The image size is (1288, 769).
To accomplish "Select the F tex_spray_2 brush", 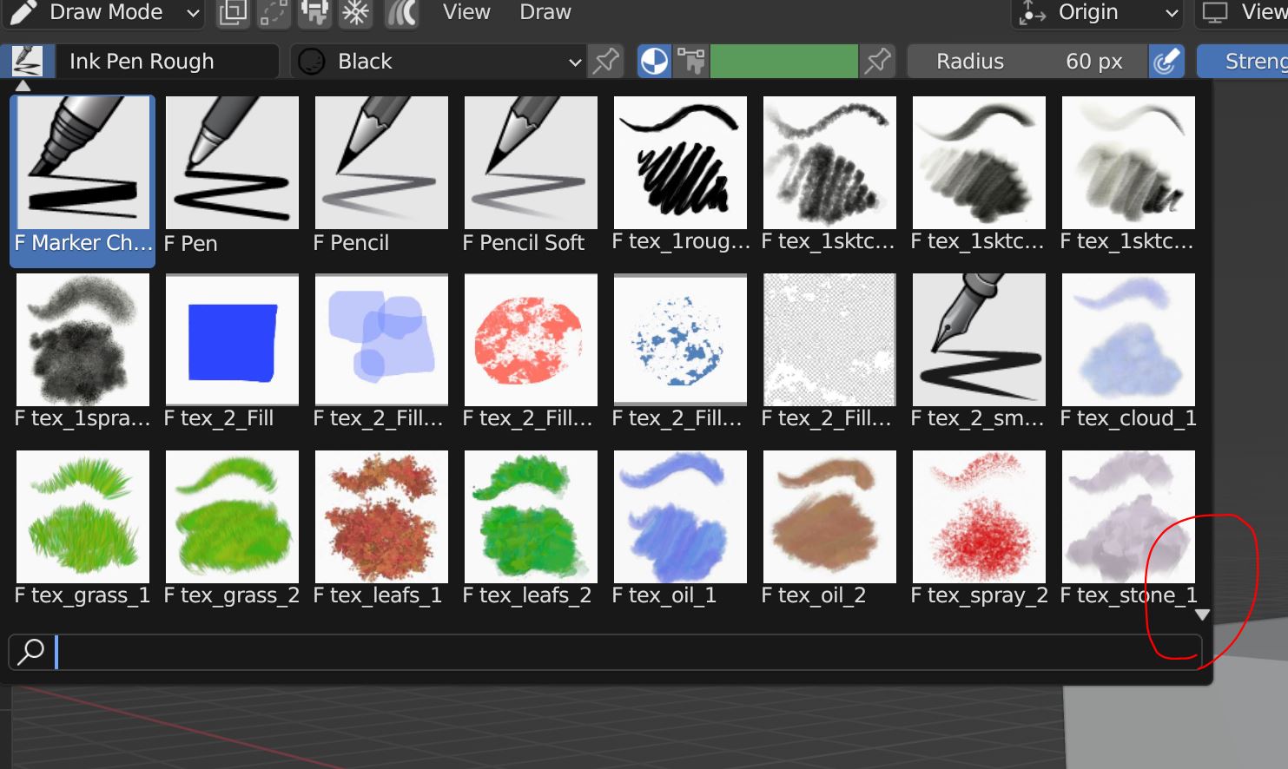I will click(979, 529).
